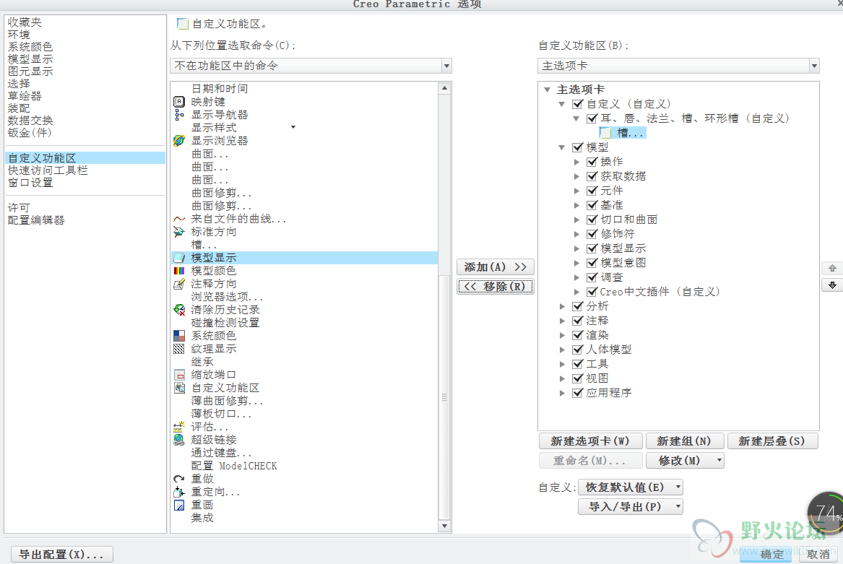Click the 显示导航器 tree icon
843x564 pixels.
[179, 115]
